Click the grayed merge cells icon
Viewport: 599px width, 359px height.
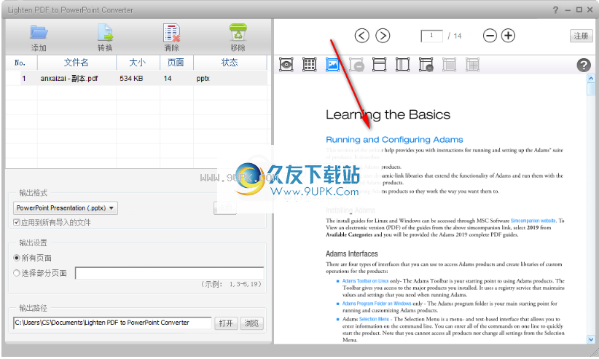tap(449, 65)
